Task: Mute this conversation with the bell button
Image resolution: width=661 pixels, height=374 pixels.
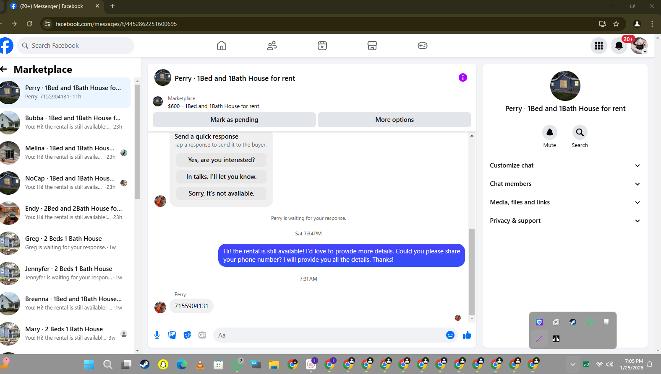Action: click(549, 132)
